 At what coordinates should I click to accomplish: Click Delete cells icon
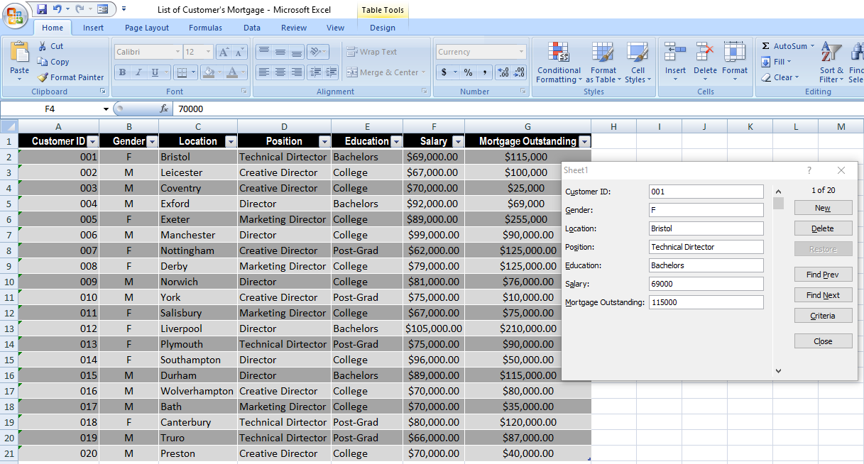(705, 53)
